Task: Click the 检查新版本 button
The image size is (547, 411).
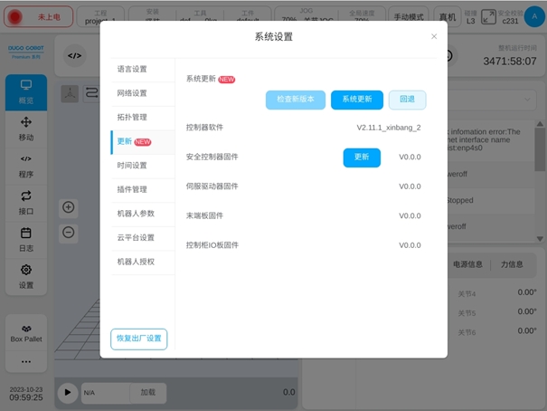Action: (295, 100)
